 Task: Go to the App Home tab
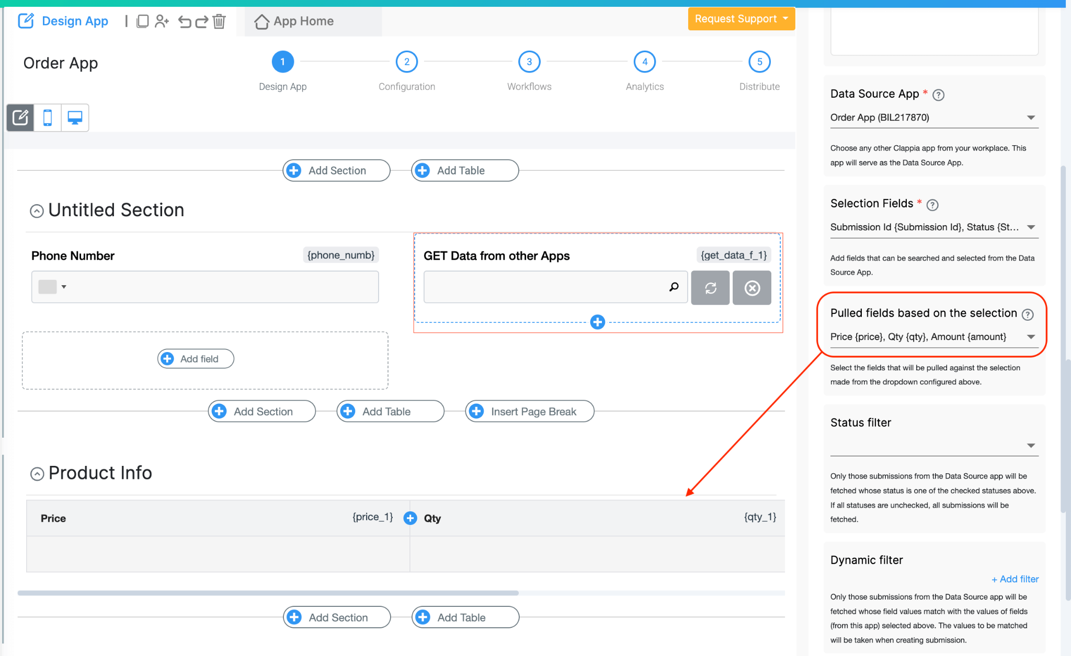[x=303, y=21]
